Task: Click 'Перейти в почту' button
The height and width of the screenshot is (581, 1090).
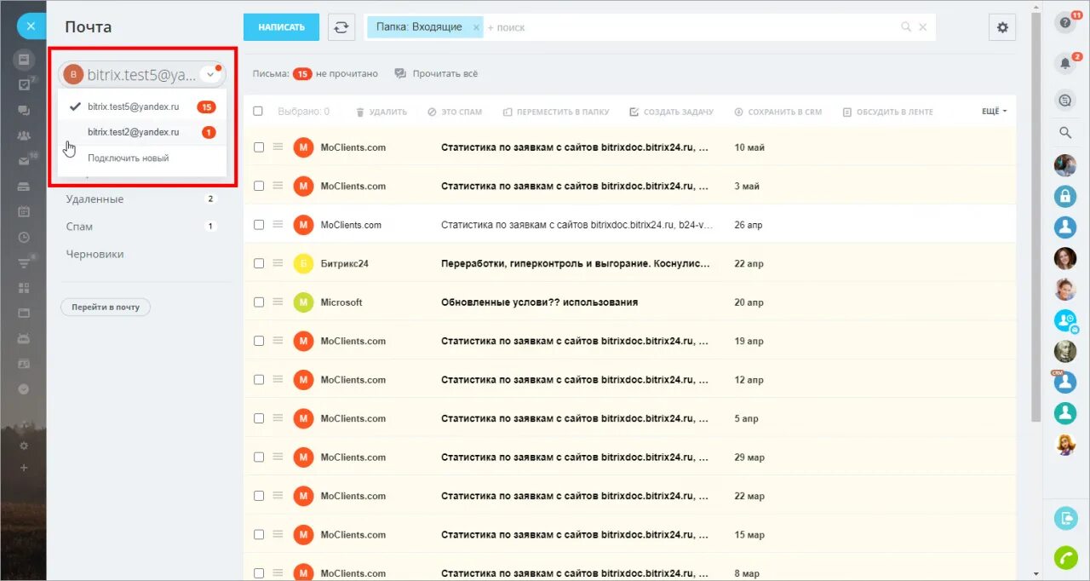Action: 106,307
